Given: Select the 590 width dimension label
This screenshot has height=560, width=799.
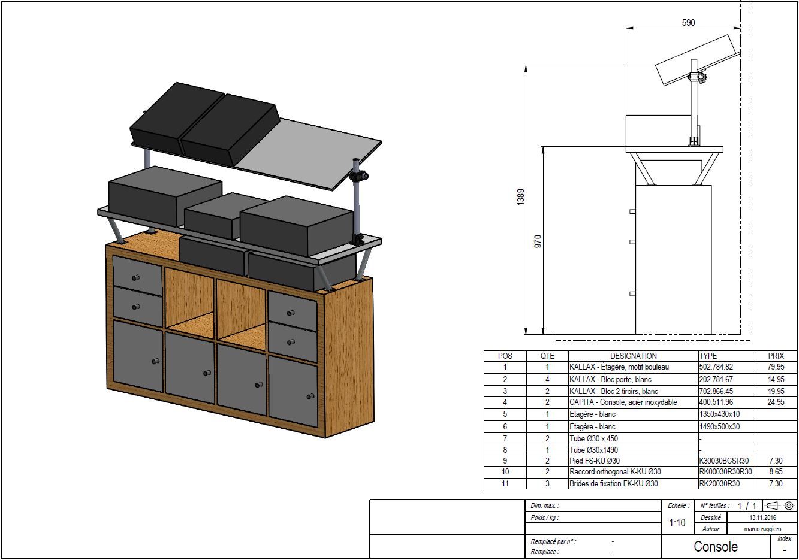Looking at the screenshot, I should [x=689, y=23].
